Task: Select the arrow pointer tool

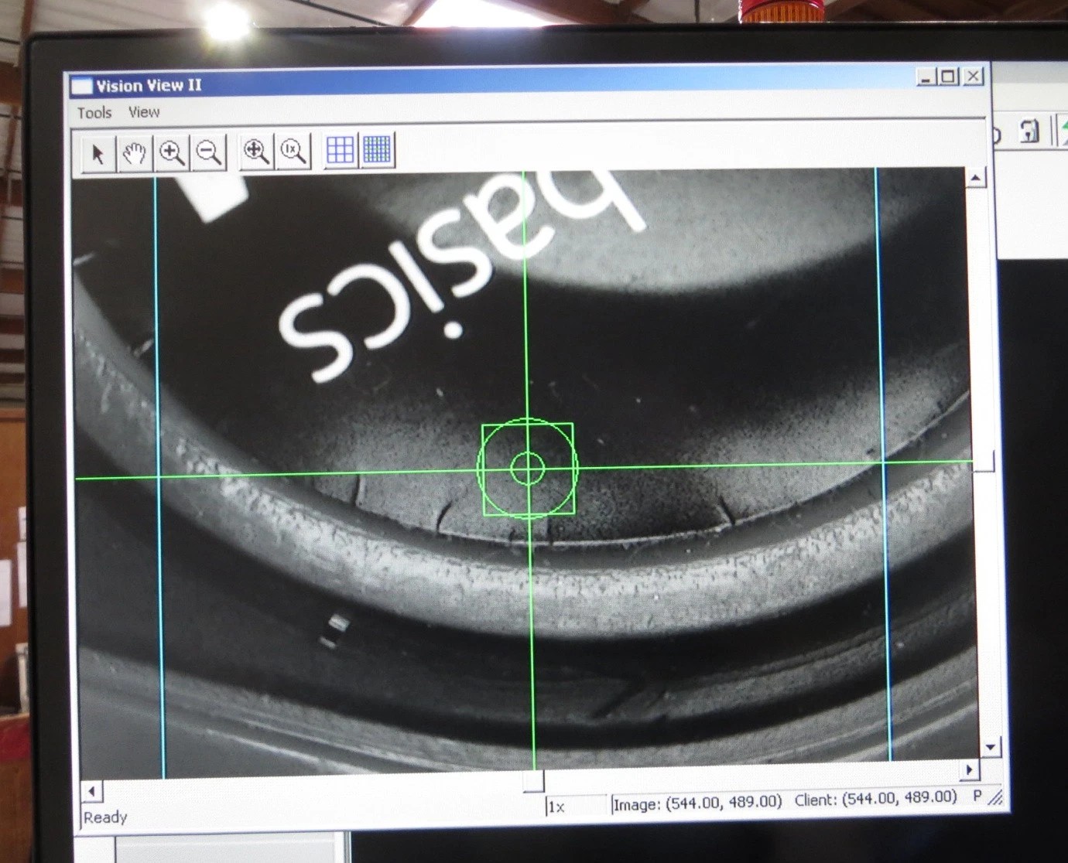Action: pyautogui.click(x=98, y=153)
